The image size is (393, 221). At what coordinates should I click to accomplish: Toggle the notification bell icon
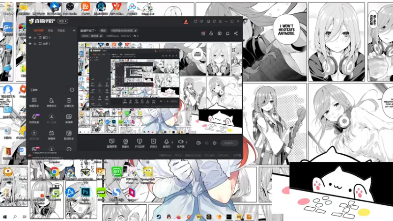coord(227,33)
